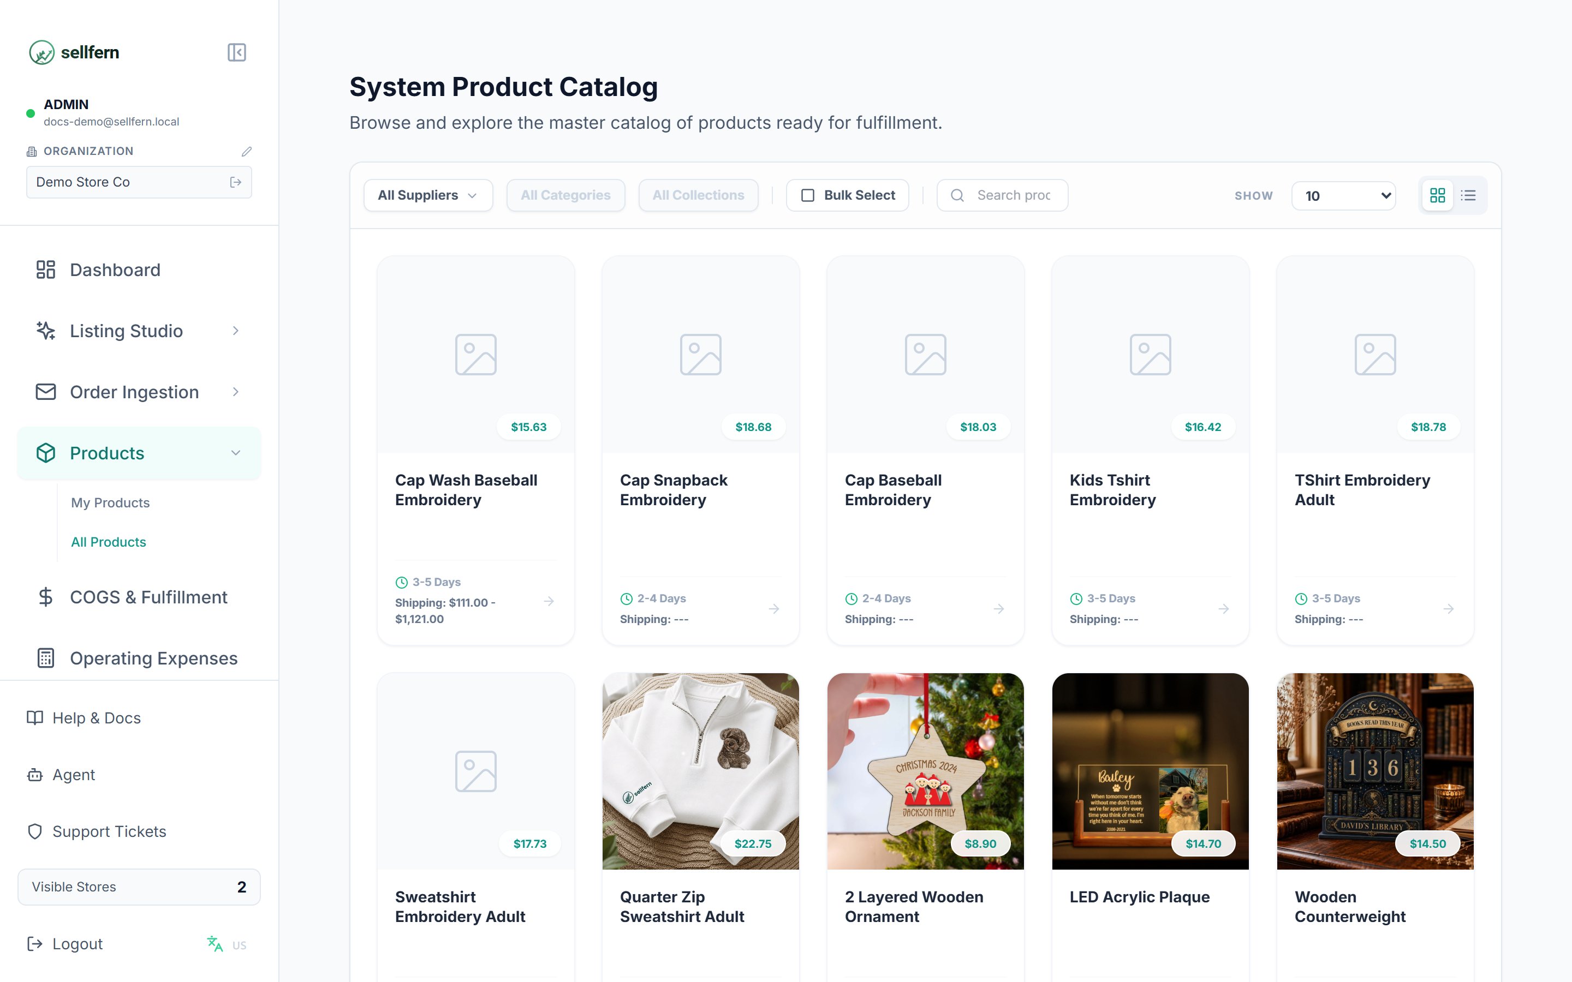1572x982 pixels.
Task: Switch to list view
Action: click(x=1468, y=195)
